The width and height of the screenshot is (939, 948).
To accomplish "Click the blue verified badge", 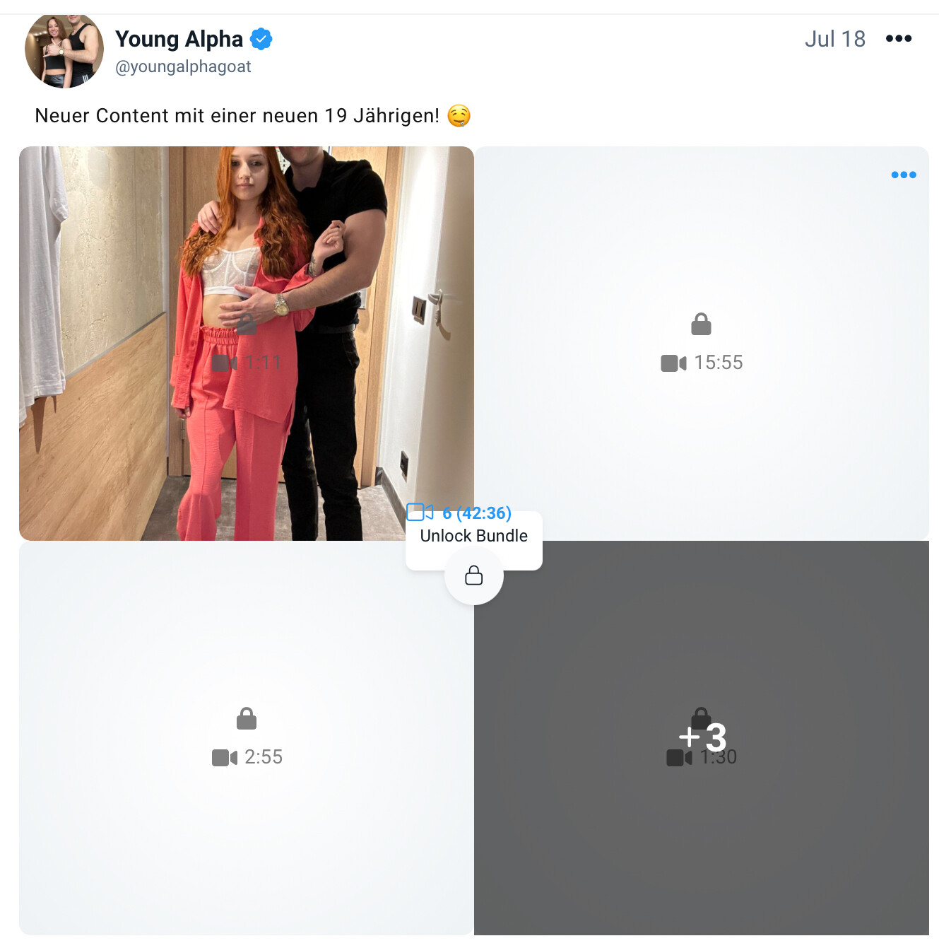I will coord(261,39).
